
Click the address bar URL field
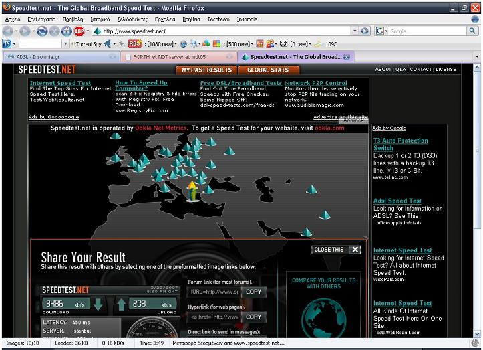pyautogui.click(x=222, y=31)
